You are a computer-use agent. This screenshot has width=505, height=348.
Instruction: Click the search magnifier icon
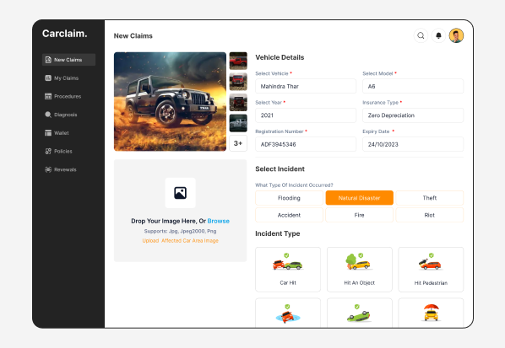click(x=421, y=35)
